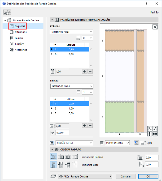Add a new column with plus button

pos(84,71)
